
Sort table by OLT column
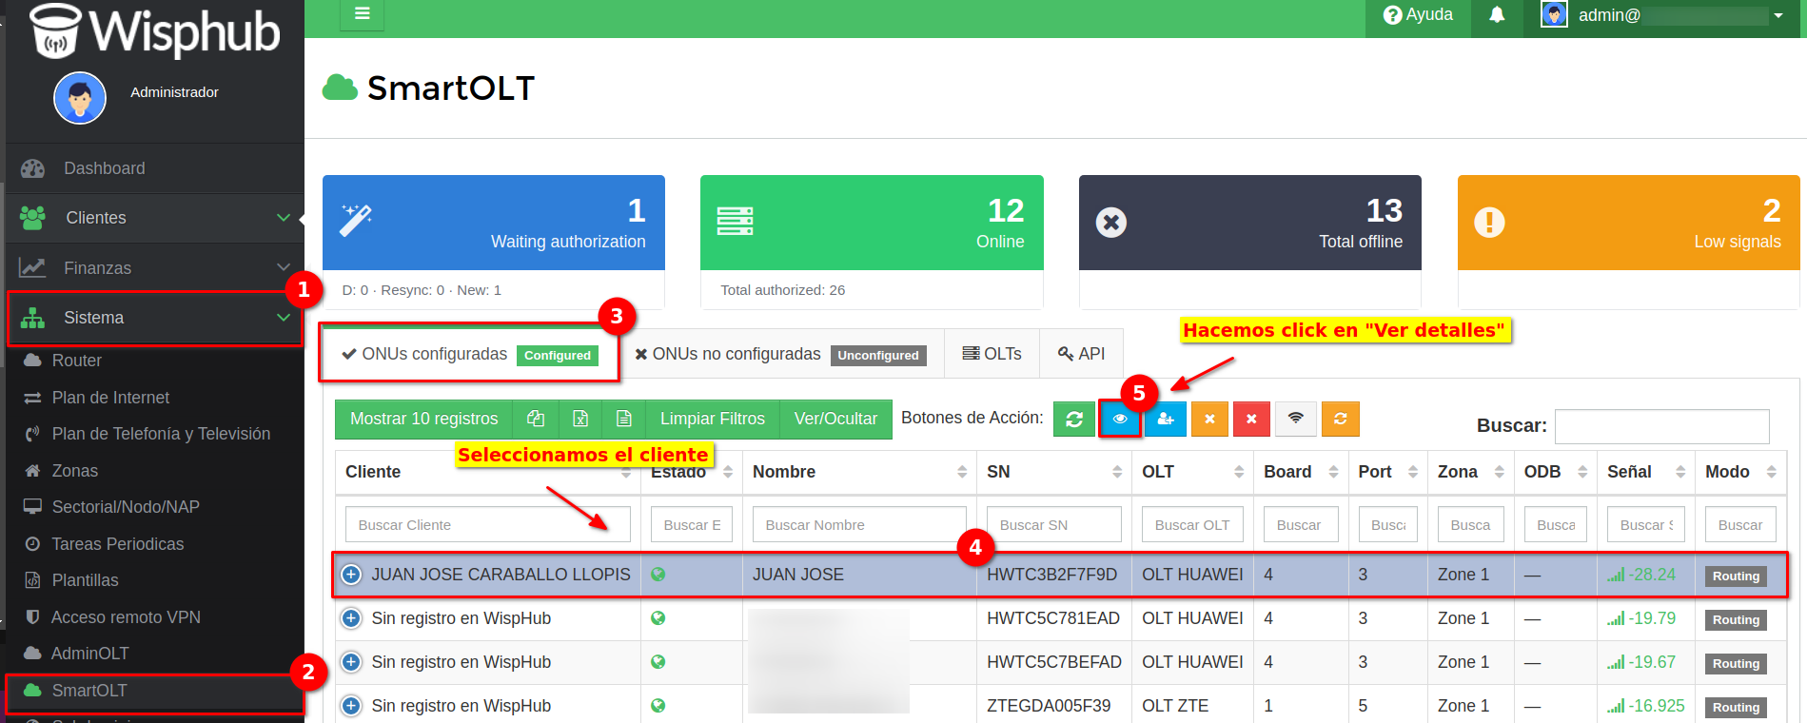tap(1192, 472)
